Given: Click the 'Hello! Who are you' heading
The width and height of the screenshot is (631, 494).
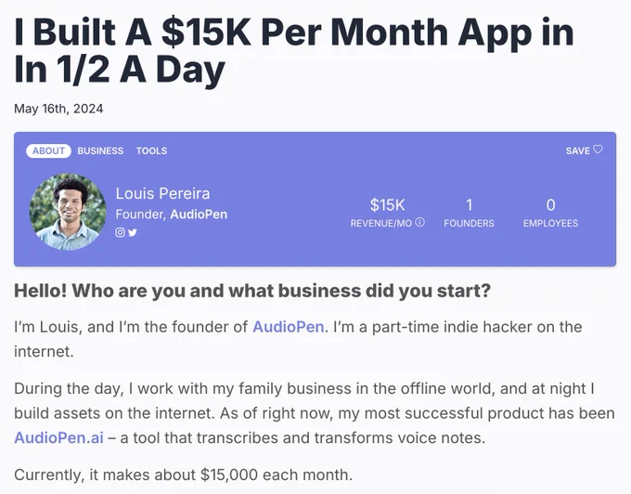Looking at the screenshot, I should (251, 291).
